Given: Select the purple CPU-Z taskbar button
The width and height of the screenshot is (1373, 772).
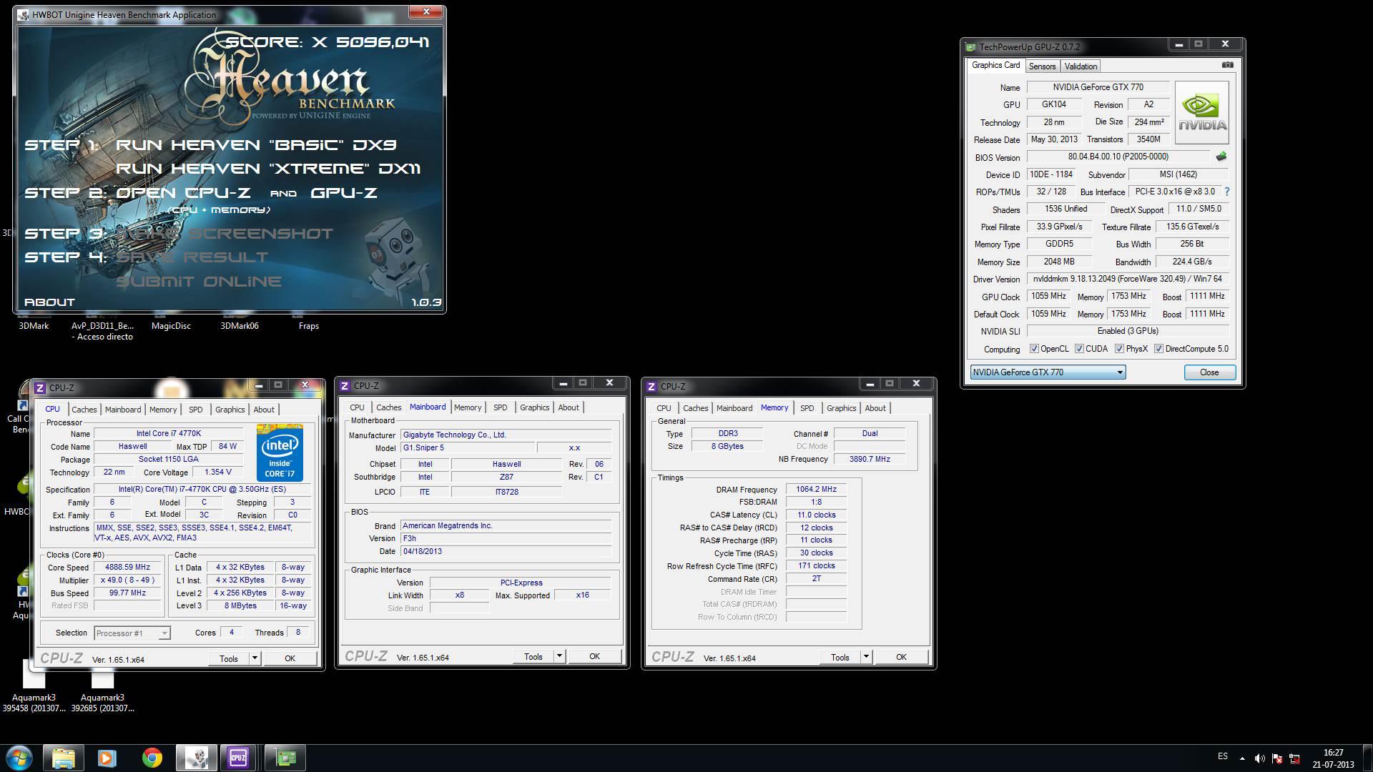Looking at the screenshot, I should 238,758.
